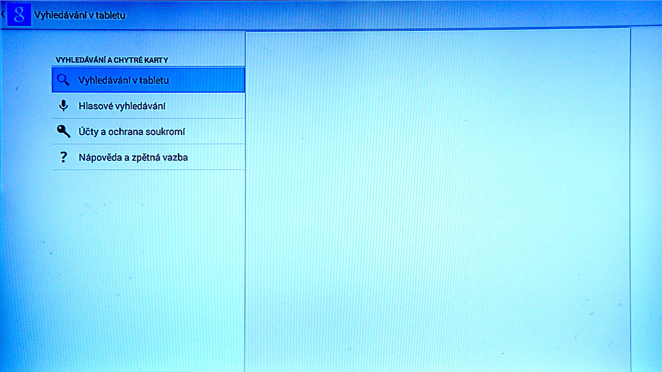Click the 'VYHLEDÁVÁNÍ A CHYTRÉ KARTY' section header
The width and height of the screenshot is (662, 372).
click(x=111, y=60)
